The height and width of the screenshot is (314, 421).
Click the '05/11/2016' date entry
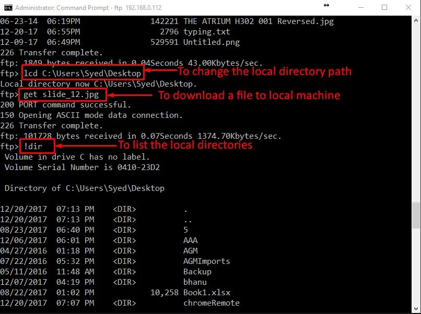[24, 272]
